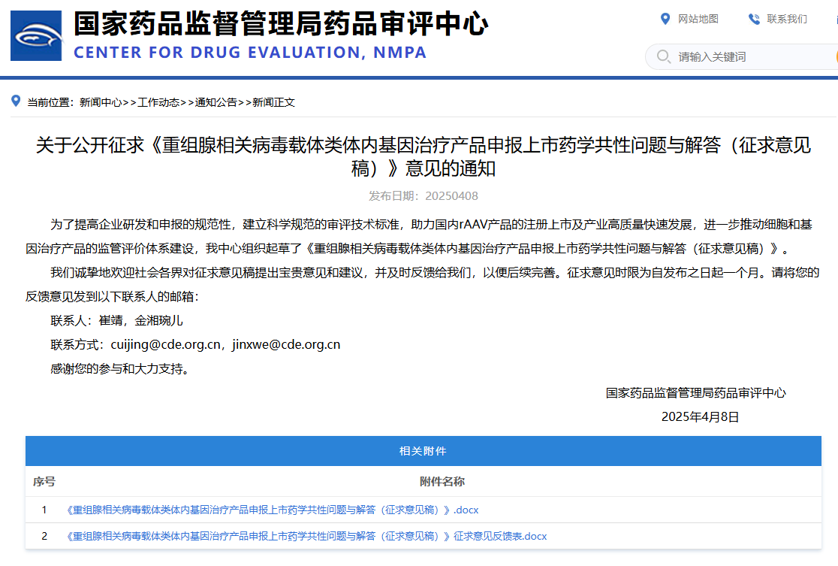Download attachment 1 征求意见稿 .docx file
This screenshot has width=838, height=566.
click(272, 510)
